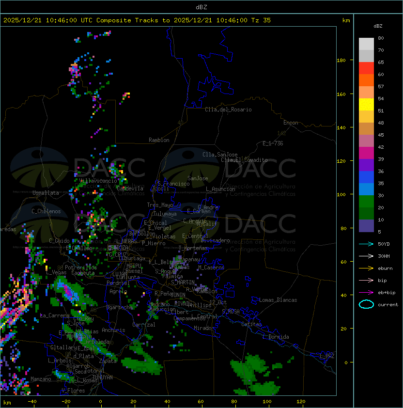Click the composite tracks timestamp header
Screen dimensions: 403x408
(x=137, y=20)
